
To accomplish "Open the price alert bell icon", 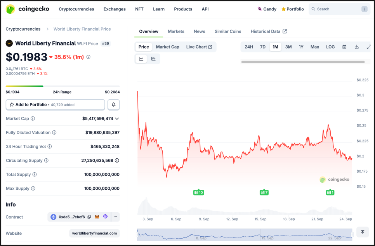I will [x=114, y=105].
